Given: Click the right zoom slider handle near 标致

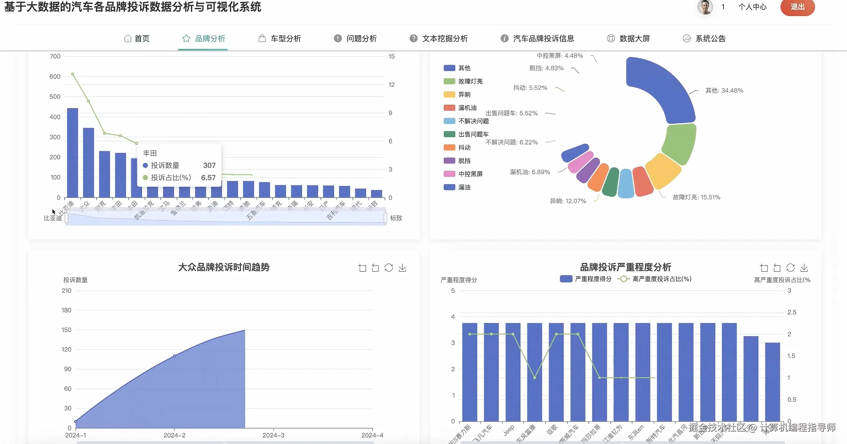Looking at the screenshot, I should [385, 218].
